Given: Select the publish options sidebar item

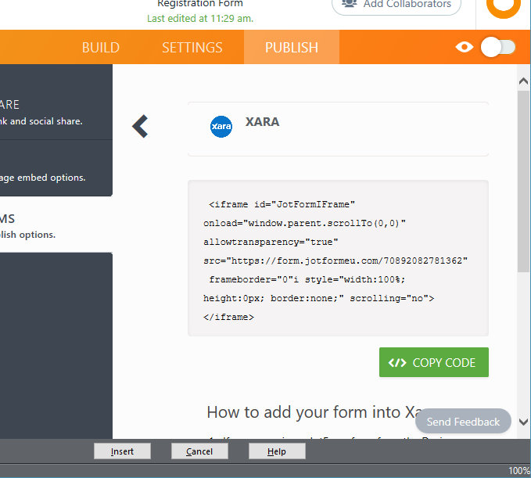Looking at the screenshot, I should [x=56, y=225].
